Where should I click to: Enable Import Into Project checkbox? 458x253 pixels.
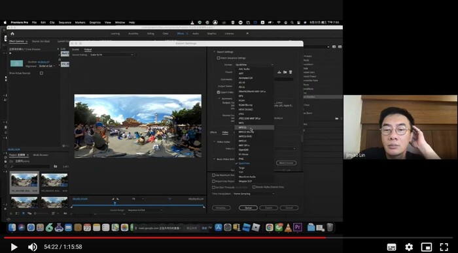point(213,181)
